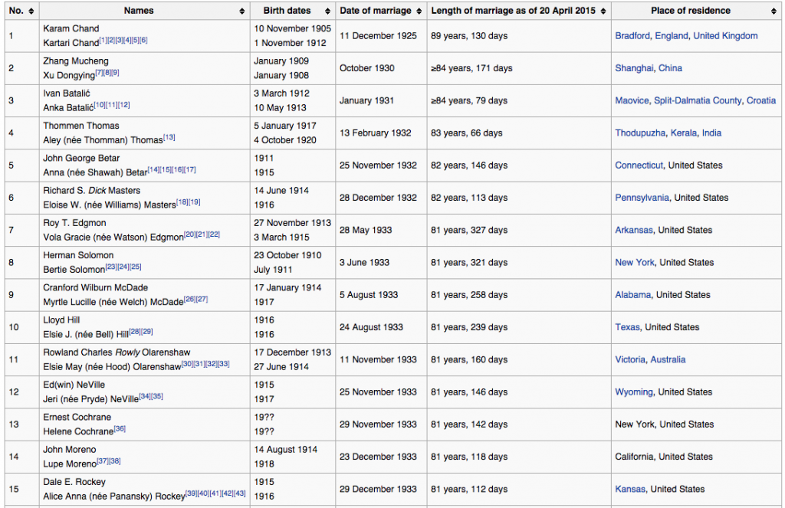Viewport: 785px width, 508px height.
Task: Open the Wyoming link
Action: click(x=634, y=392)
